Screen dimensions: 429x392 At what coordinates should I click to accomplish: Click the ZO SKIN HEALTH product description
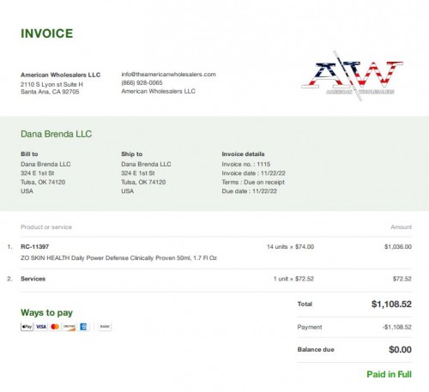[x=118, y=258]
